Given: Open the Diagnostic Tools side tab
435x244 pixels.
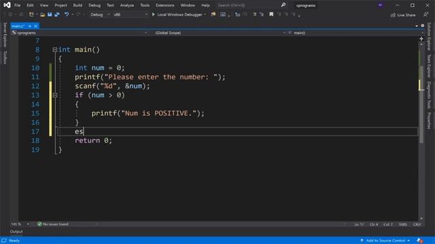Looking at the screenshot, I should pos(429,95).
